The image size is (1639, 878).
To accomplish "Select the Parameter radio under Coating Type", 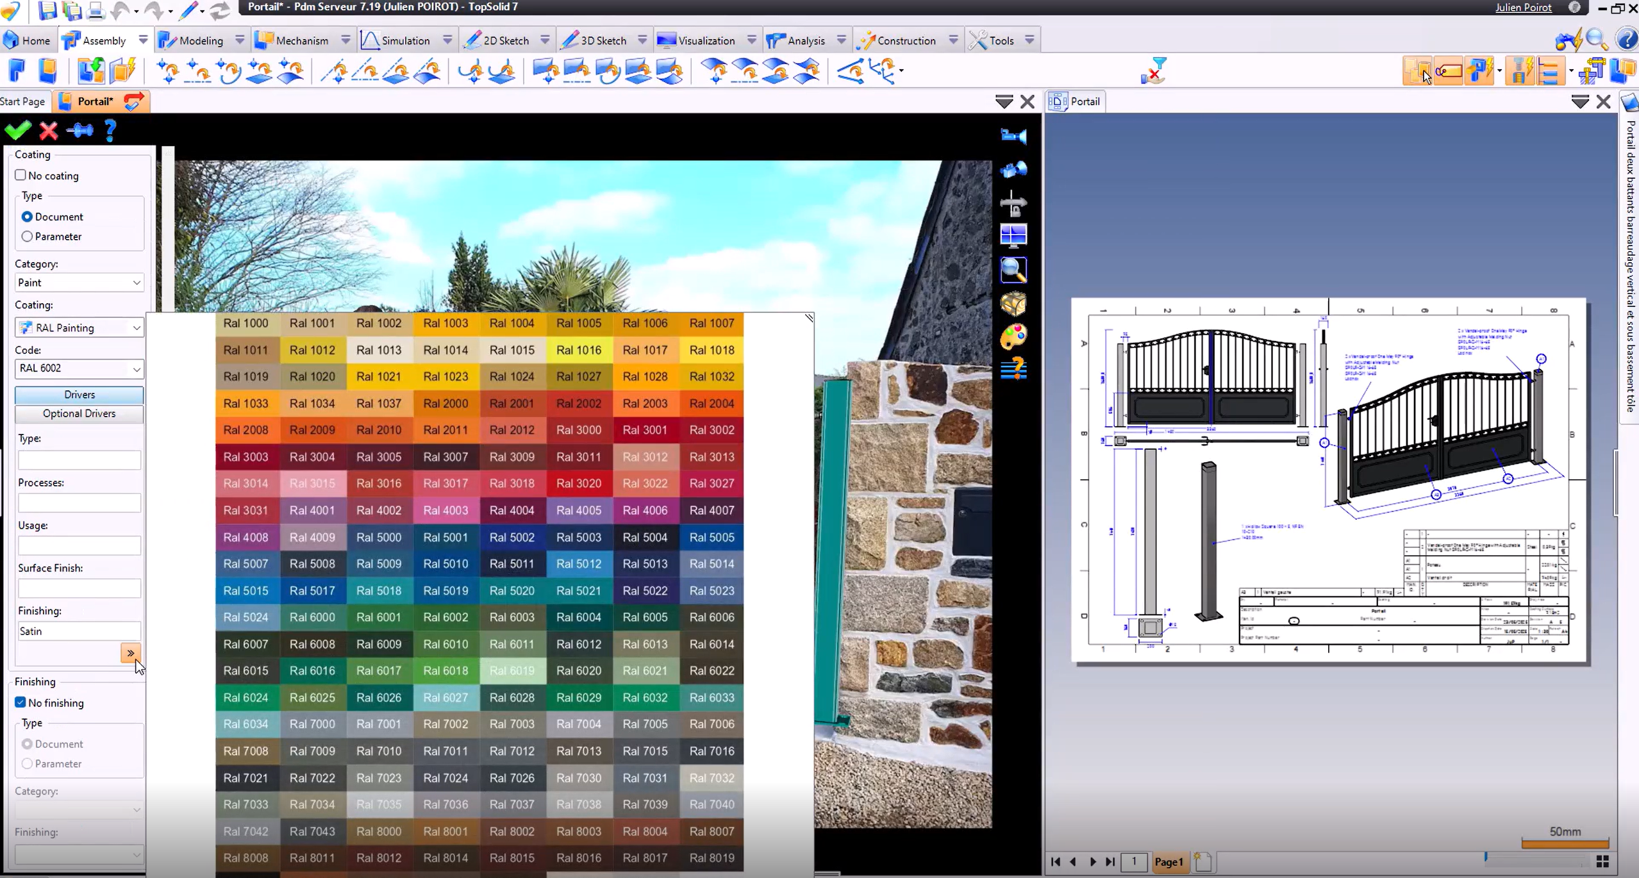I will (x=27, y=236).
